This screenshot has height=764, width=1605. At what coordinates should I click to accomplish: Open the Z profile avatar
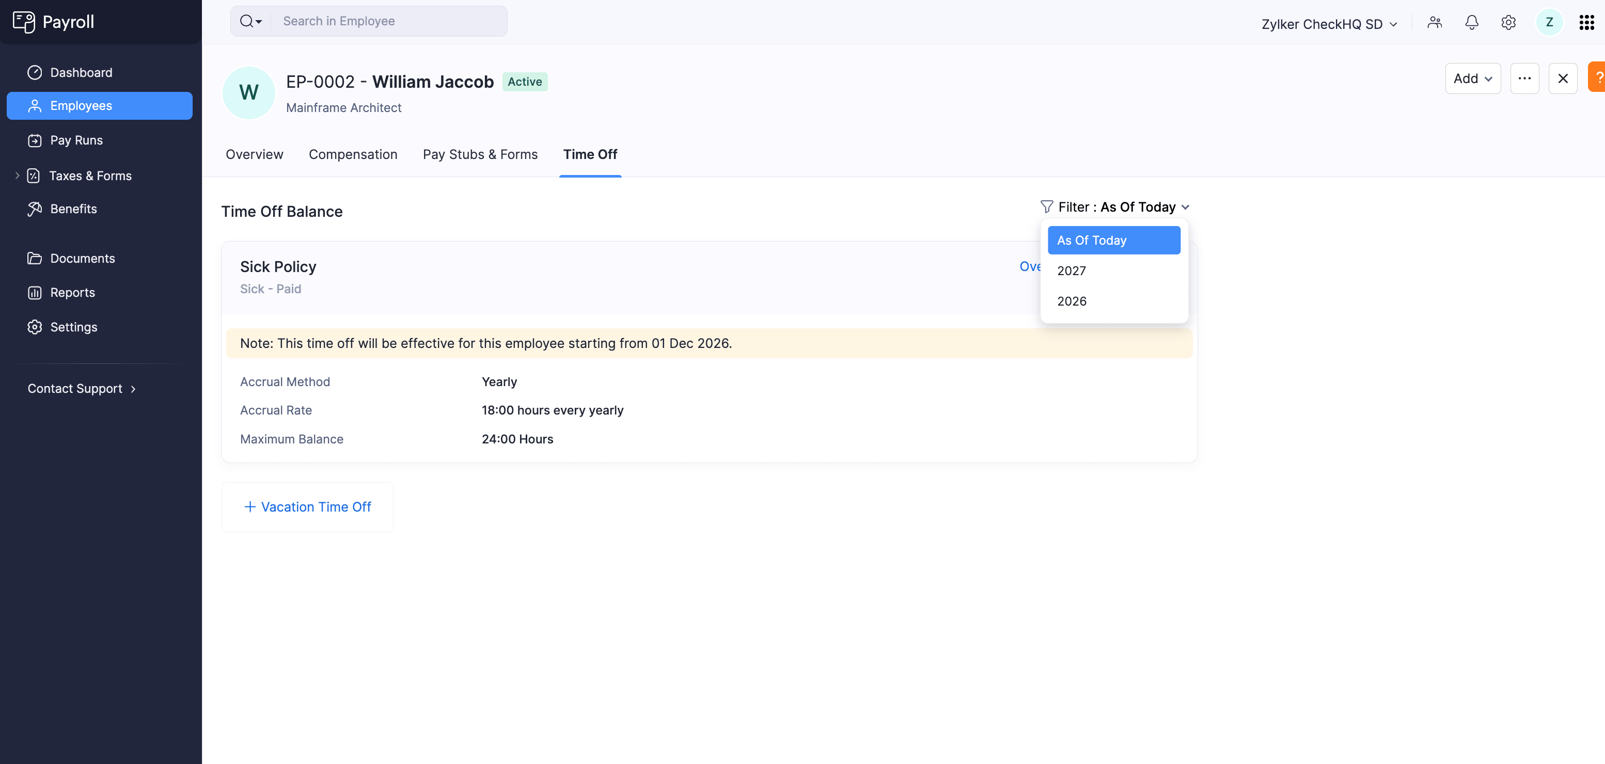tap(1549, 22)
